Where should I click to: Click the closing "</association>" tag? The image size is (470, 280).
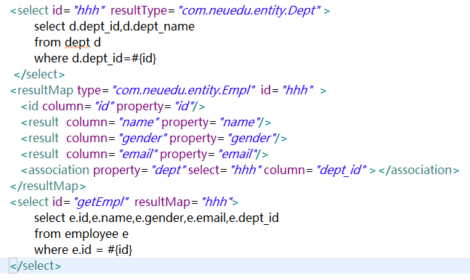coord(418,170)
